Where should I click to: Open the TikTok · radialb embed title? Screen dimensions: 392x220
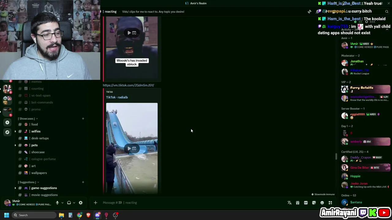[117, 97]
